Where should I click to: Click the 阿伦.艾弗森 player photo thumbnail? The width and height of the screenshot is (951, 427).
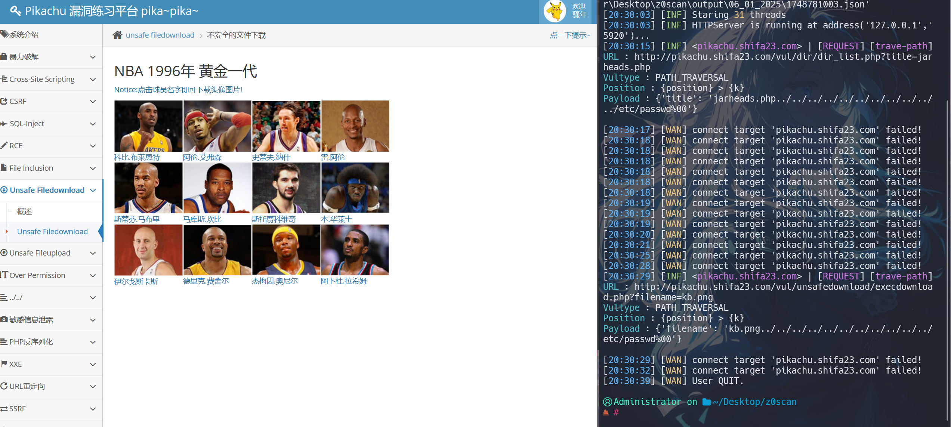tap(217, 126)
